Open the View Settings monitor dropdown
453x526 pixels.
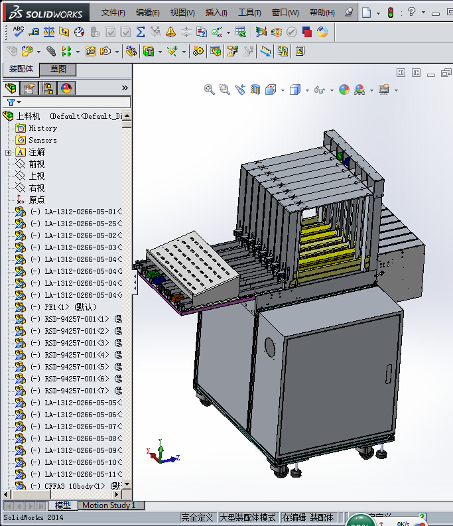396,90
